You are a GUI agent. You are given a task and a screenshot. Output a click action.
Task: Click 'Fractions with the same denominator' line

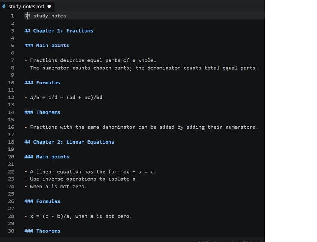point(141,127)
